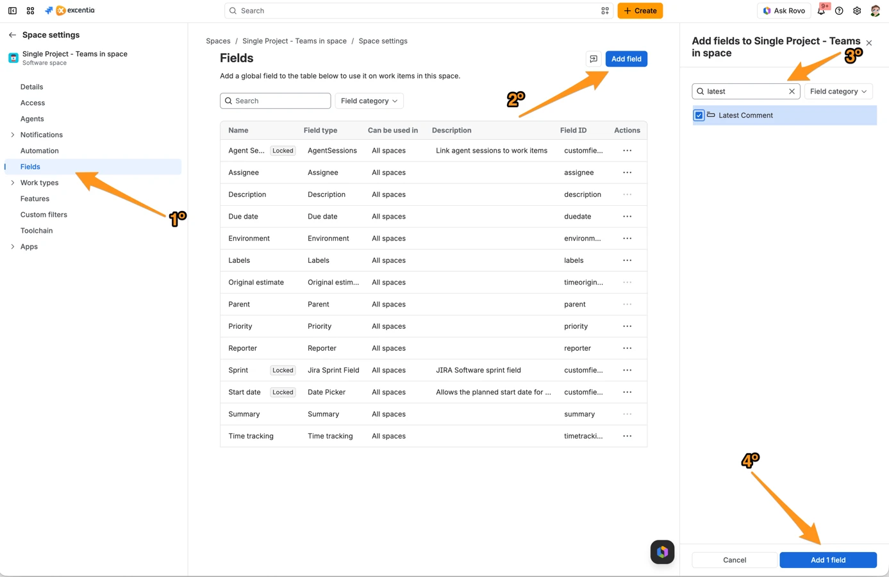The height and width of the screenshot is (577, 889).
Task: Click the feedback icon beside Add field
Action: (x=594, y=59)
